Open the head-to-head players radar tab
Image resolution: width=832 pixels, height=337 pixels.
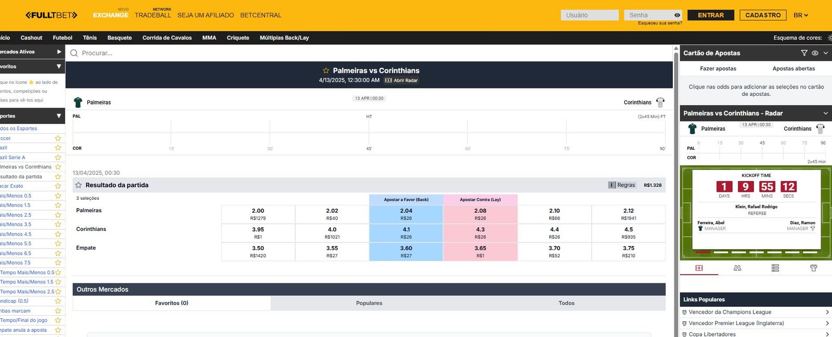pyautogui.click(x=737, y=268)
